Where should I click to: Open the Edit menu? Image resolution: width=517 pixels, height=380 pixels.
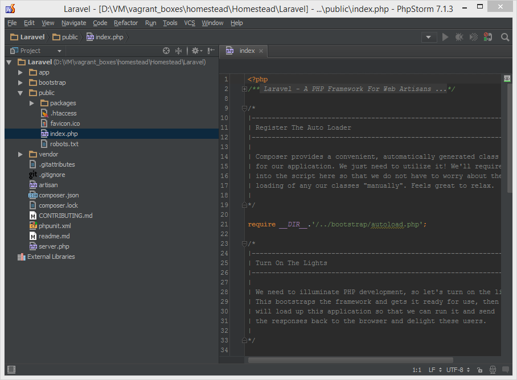click(29, 23)
